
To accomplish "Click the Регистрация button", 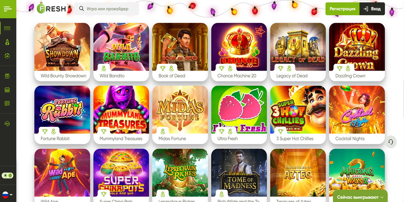I will point(342,9).
